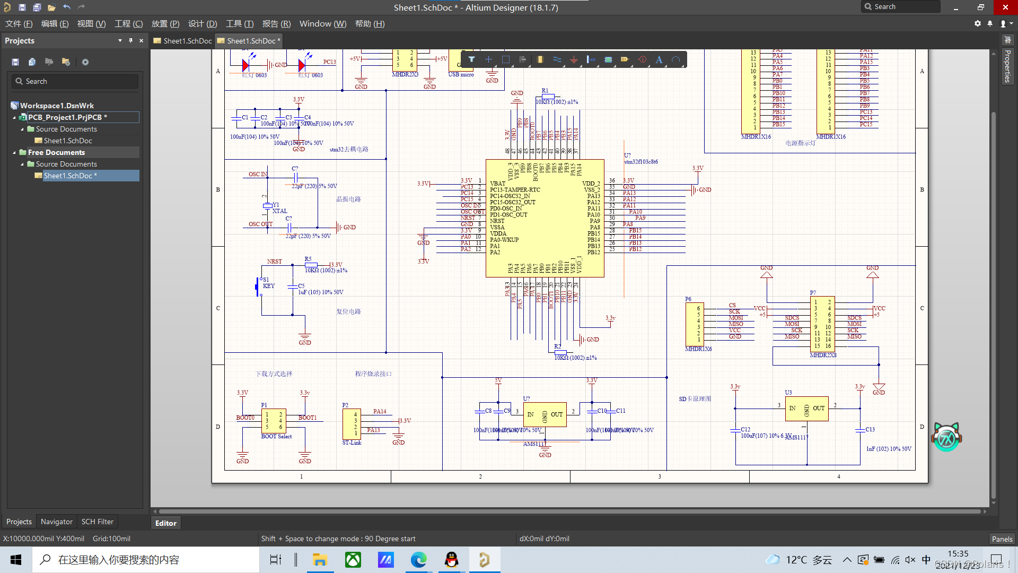Screen dimensions: 1018x573
Task: Collapse Free Documents tree node
Action: pos(14,153)
